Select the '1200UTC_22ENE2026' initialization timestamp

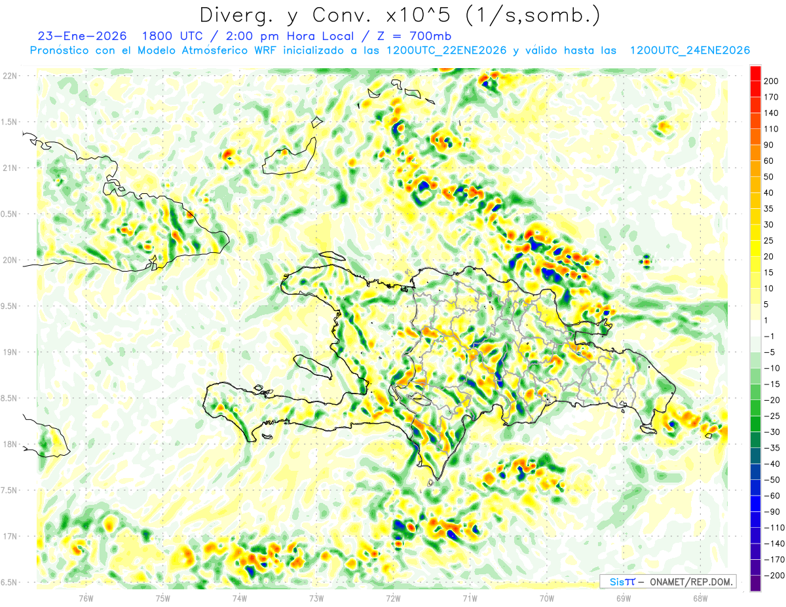447,50
